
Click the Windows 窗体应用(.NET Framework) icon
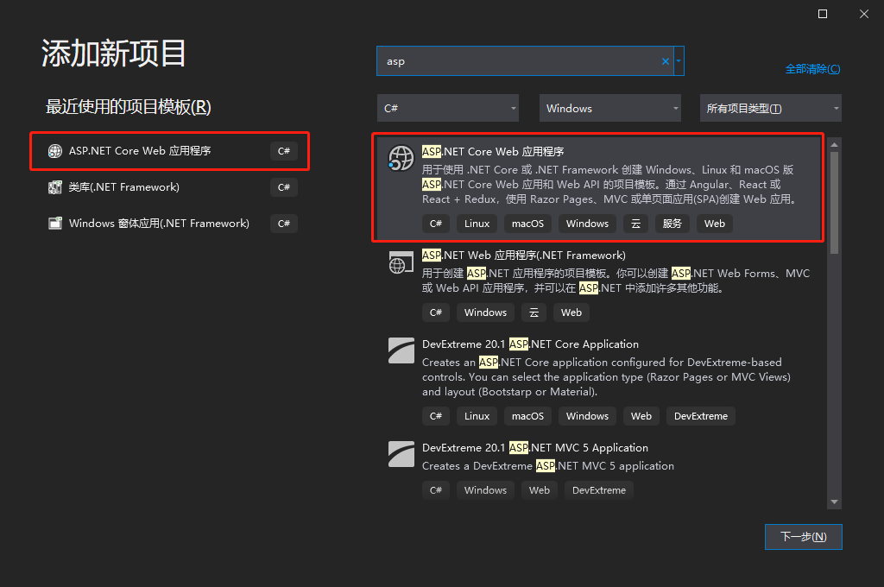[x=54, y=224]
